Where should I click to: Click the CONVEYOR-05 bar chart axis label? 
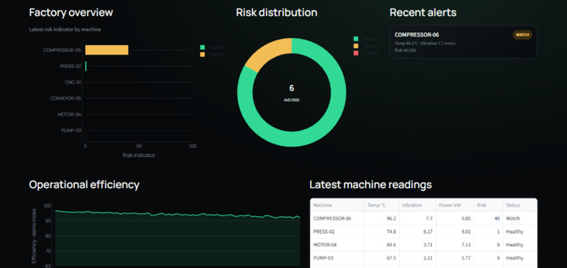point(65,98)
